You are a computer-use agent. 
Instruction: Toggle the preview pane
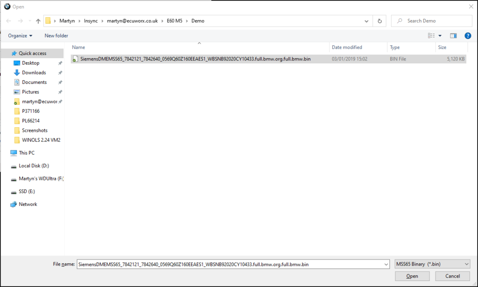click(453, 35)
